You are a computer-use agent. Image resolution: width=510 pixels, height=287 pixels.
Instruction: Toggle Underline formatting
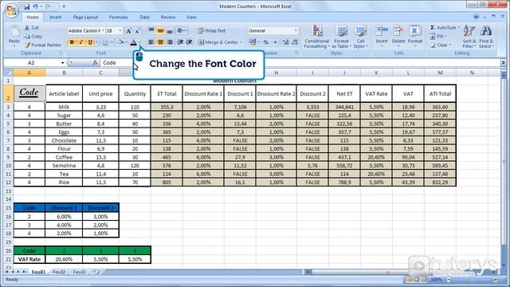[90, 42]
